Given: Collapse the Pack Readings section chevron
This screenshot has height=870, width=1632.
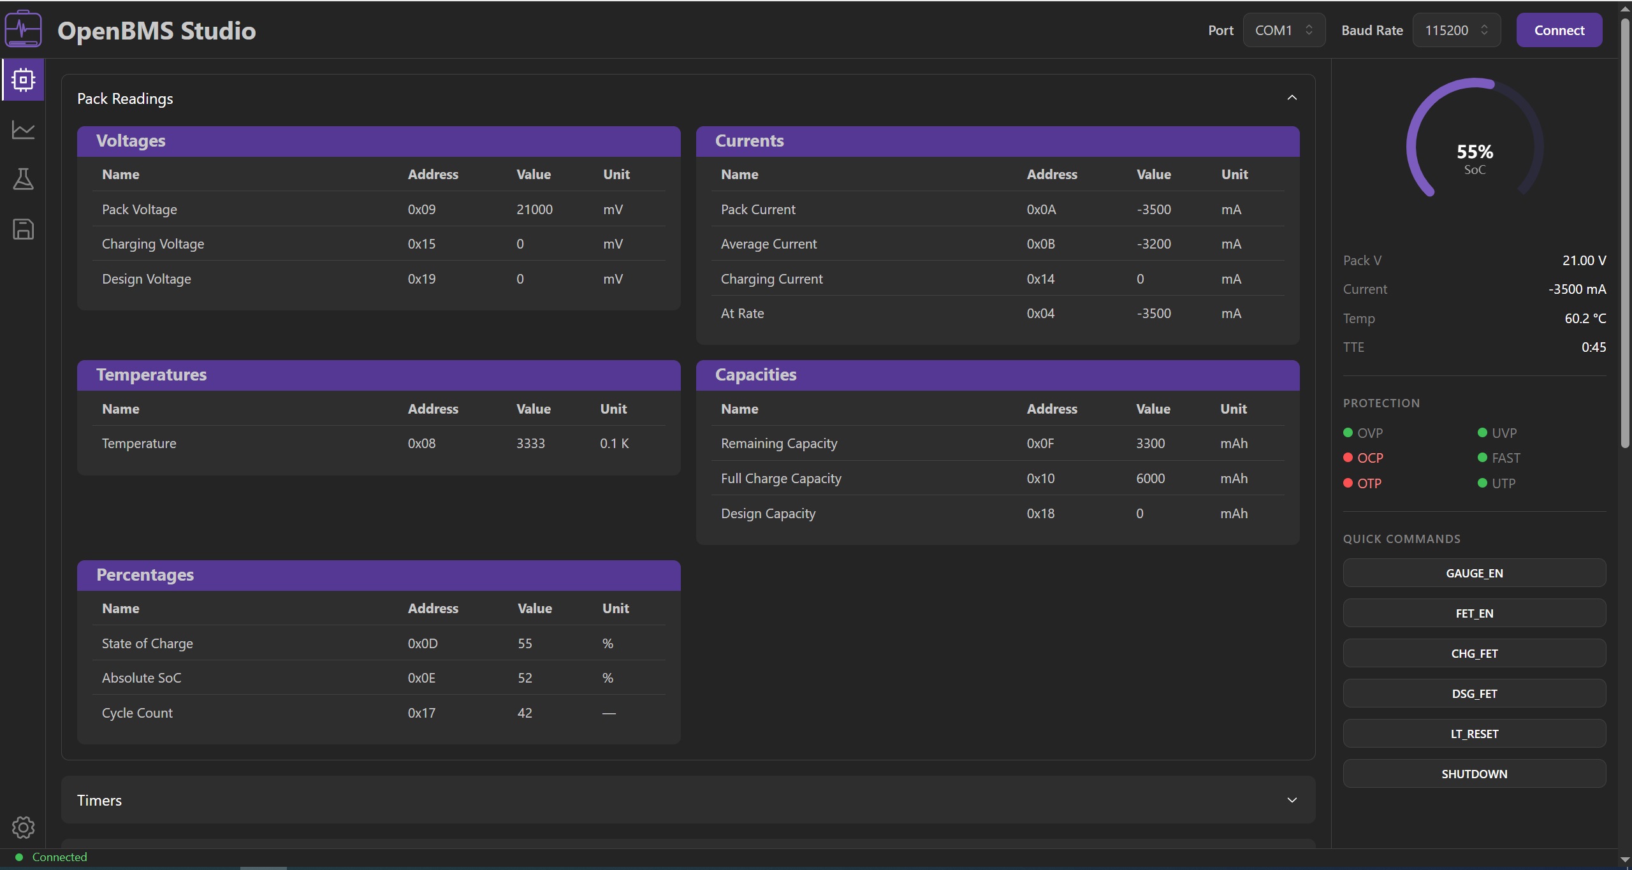Looking at the screenshot, I should coord(1292,98).
